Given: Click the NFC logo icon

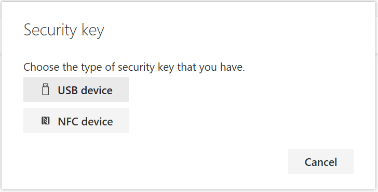Looking at the screenshot, I should click(46, 121).
